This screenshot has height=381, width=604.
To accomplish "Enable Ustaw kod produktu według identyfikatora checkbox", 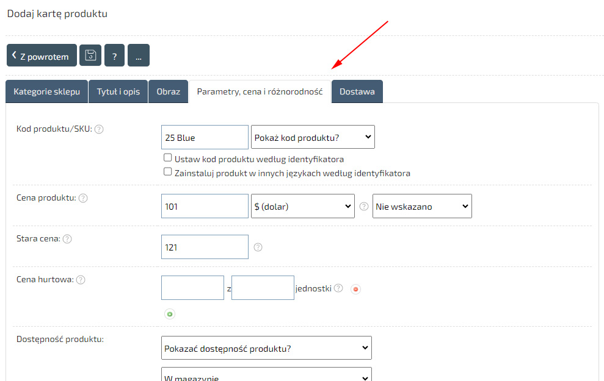I will tap(168, 158).
